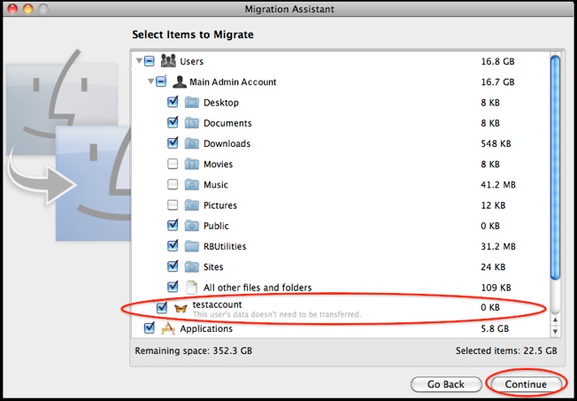
Task: Enable the Movies checkbox
Action: 173,164
